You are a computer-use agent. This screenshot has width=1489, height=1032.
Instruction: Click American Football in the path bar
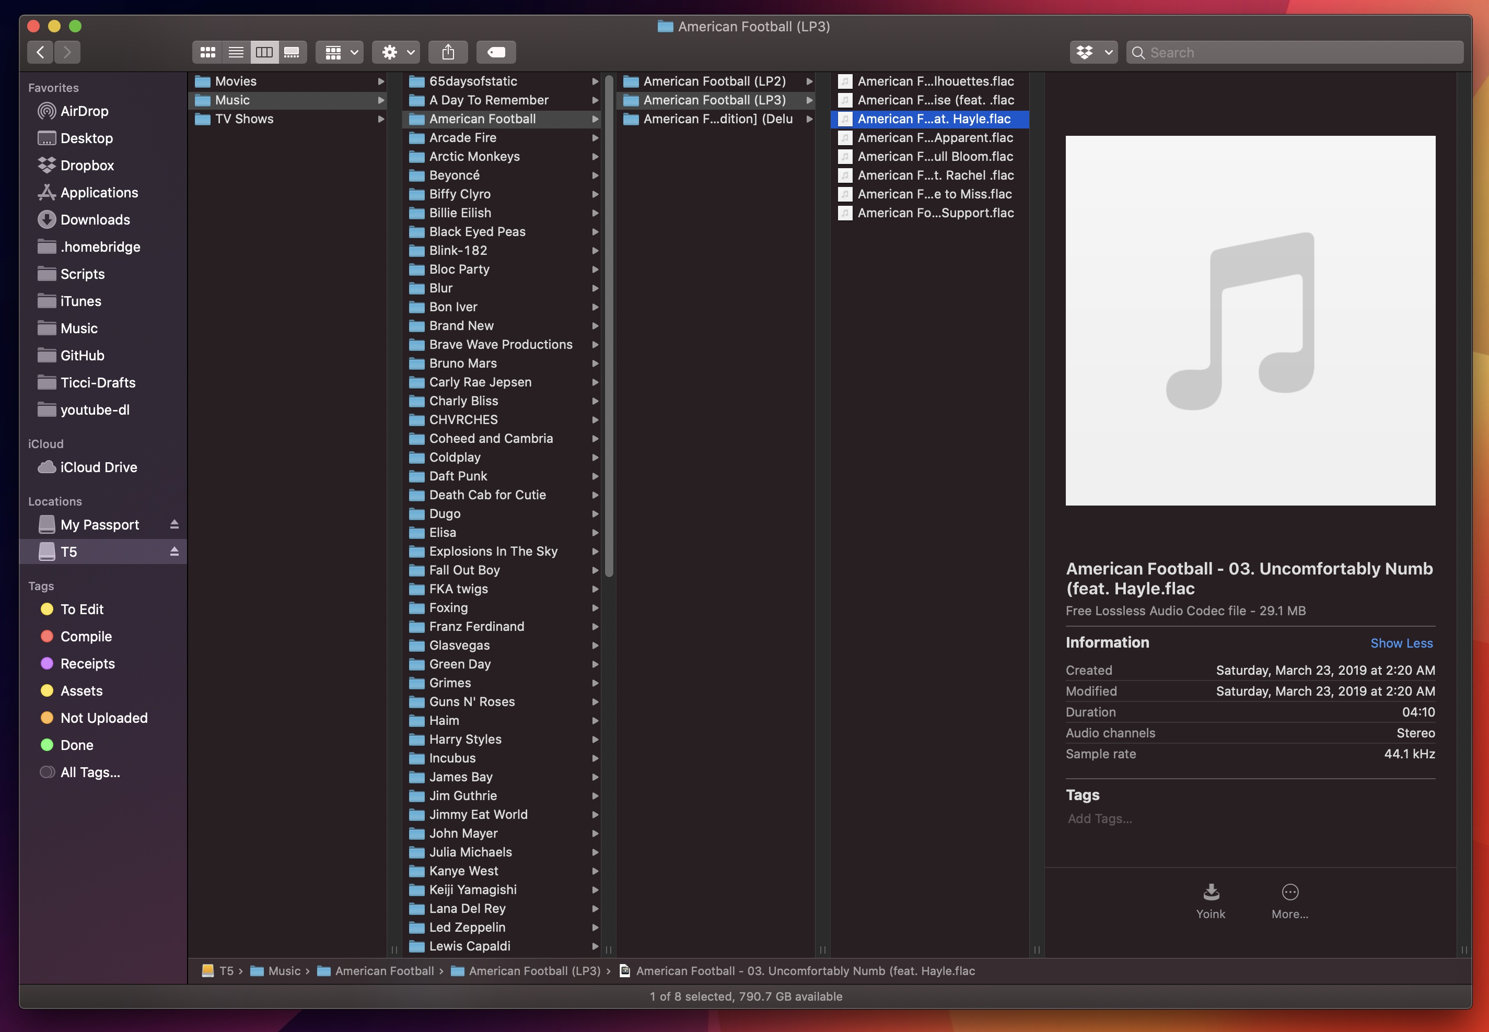(x=376, y=971)
